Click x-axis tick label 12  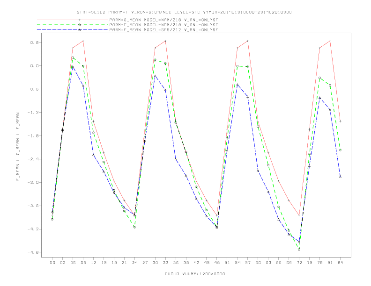94,263
